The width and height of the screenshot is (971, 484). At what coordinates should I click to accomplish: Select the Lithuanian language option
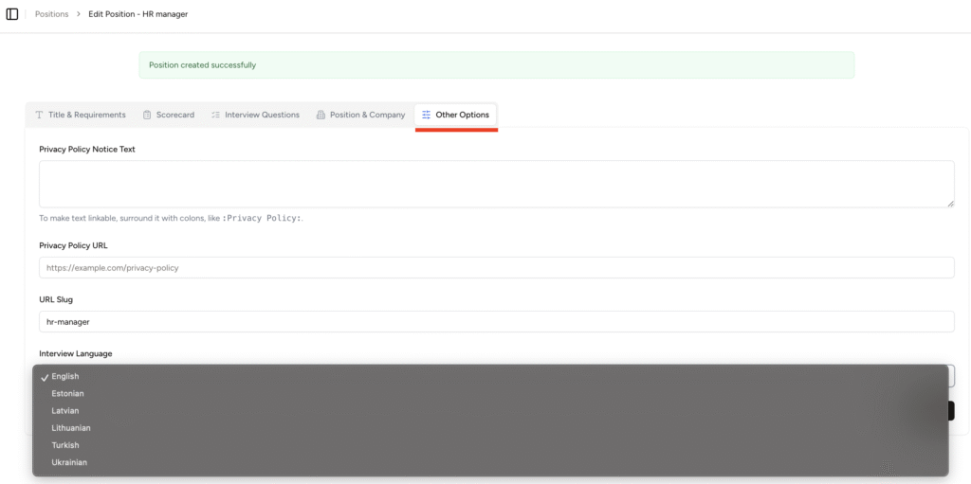pos(71,428)
